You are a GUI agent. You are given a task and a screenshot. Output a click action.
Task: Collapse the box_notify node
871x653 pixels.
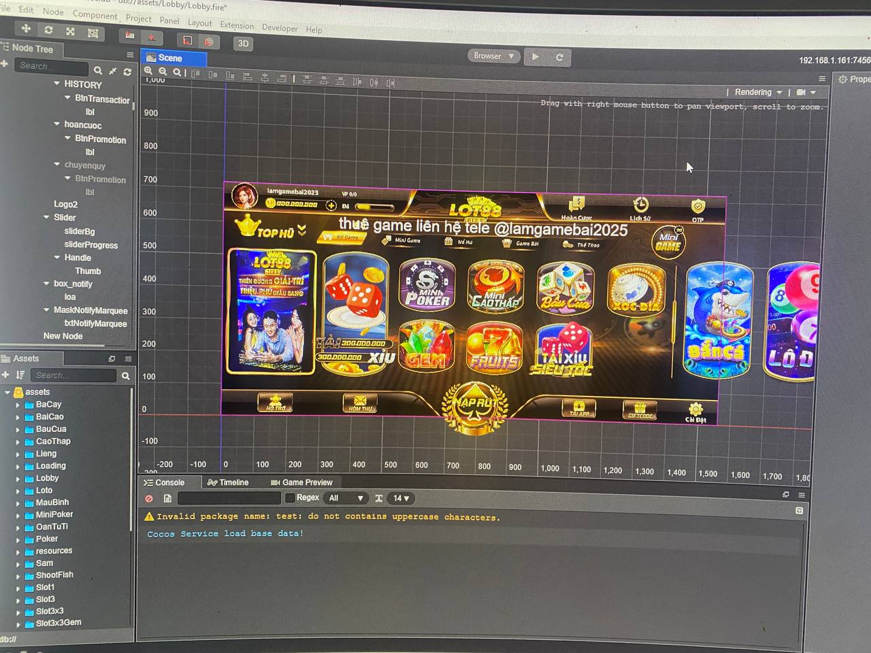tap(46, 283)
